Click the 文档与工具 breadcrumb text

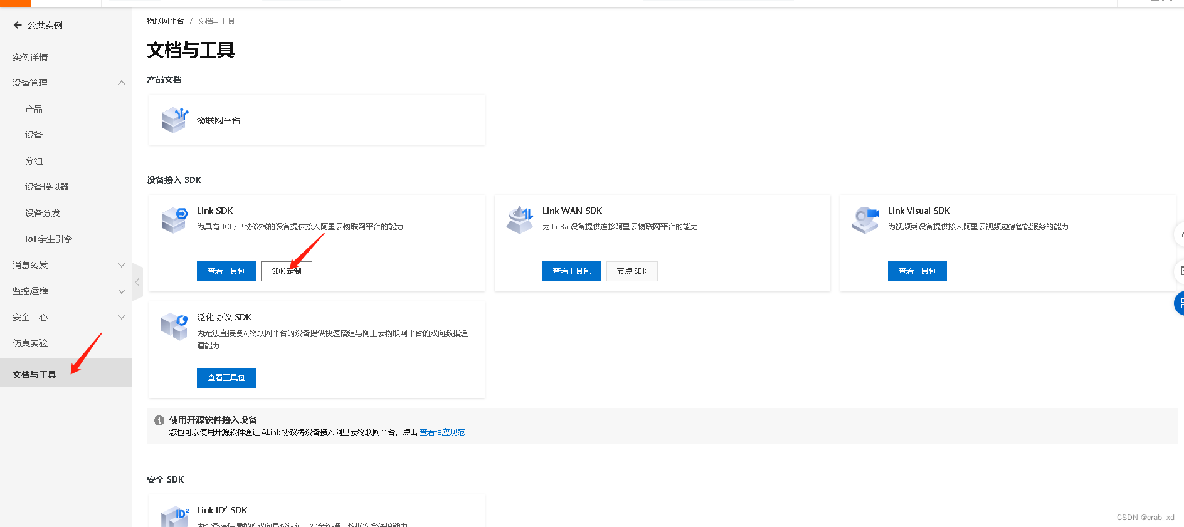coord(216,21)
